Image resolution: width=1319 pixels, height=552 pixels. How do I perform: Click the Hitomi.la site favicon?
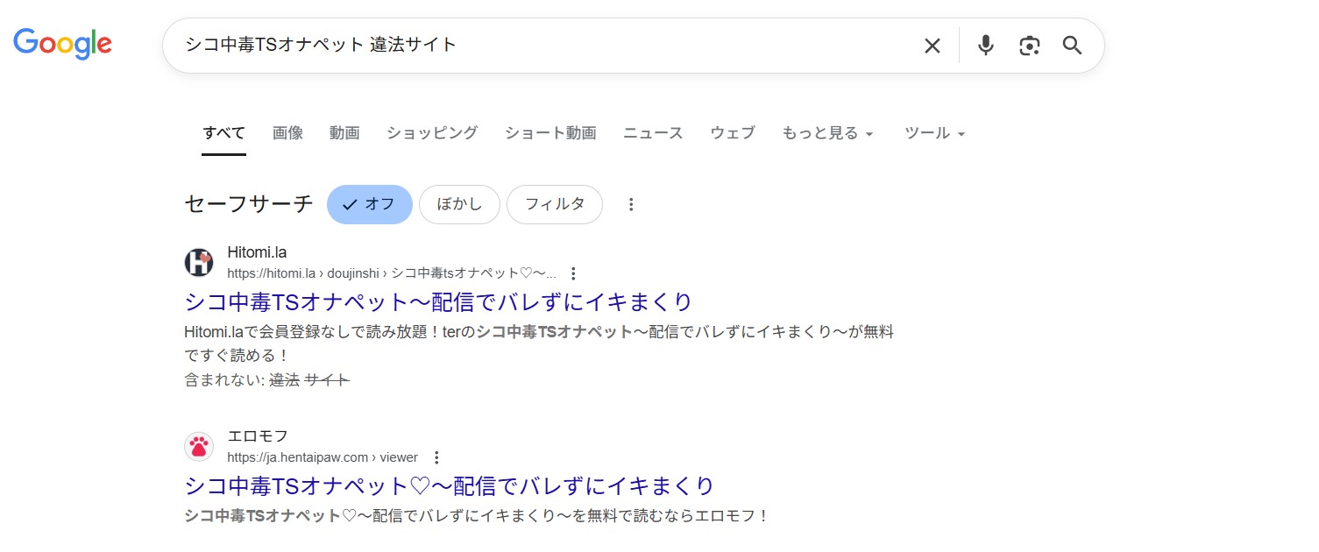click(x=199, y=262)
